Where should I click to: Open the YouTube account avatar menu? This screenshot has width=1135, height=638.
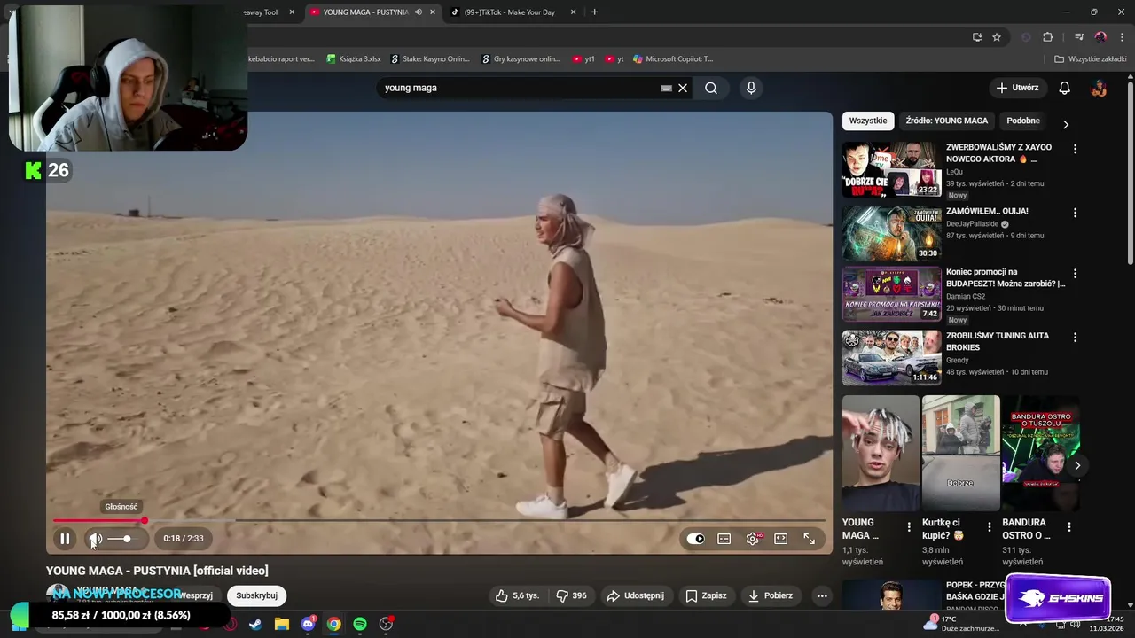point(1099,88)
